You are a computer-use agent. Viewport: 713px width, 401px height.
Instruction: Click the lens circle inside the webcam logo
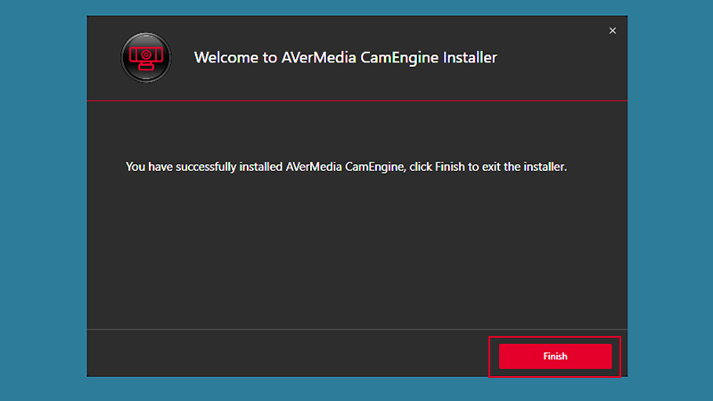(x=146, y=54)
